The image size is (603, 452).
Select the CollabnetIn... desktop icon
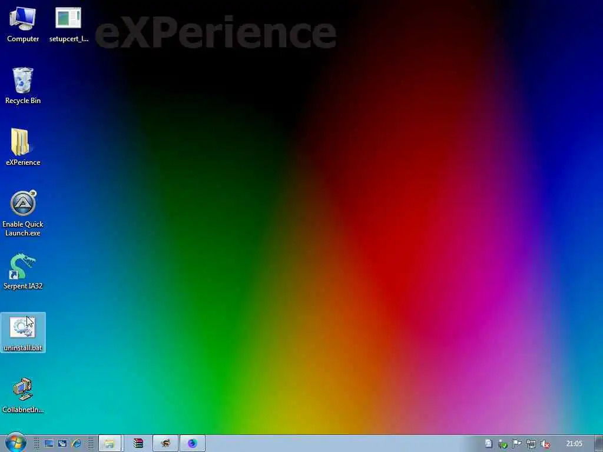click(x=23, y=395)
